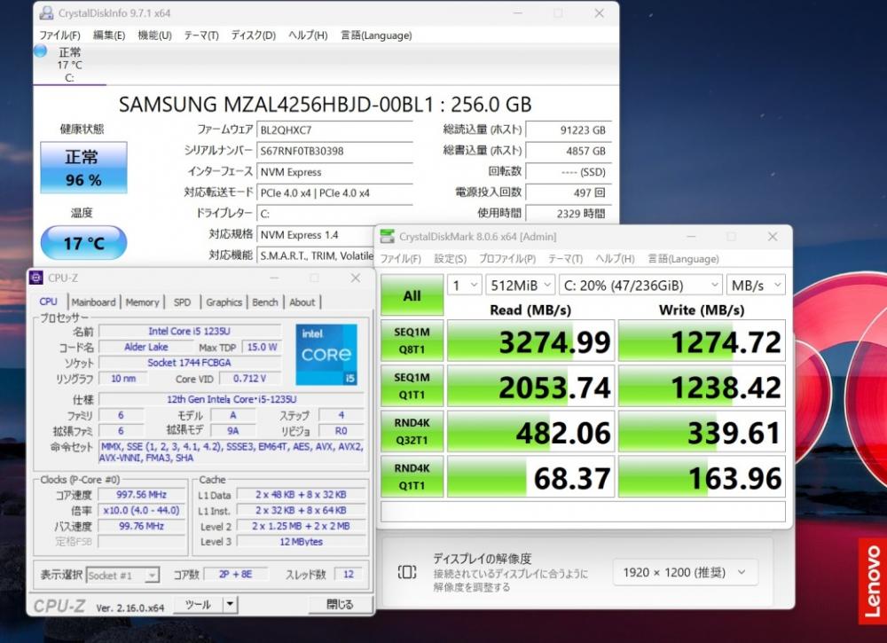Open the Socket #1 selection dropdown in CPU-Z
Image resolution: width=887 pixels, height=643 pixels.
pos(122,575)
